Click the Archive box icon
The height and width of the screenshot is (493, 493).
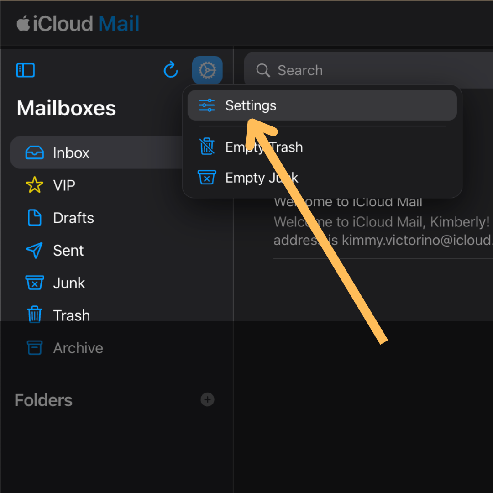35,348
